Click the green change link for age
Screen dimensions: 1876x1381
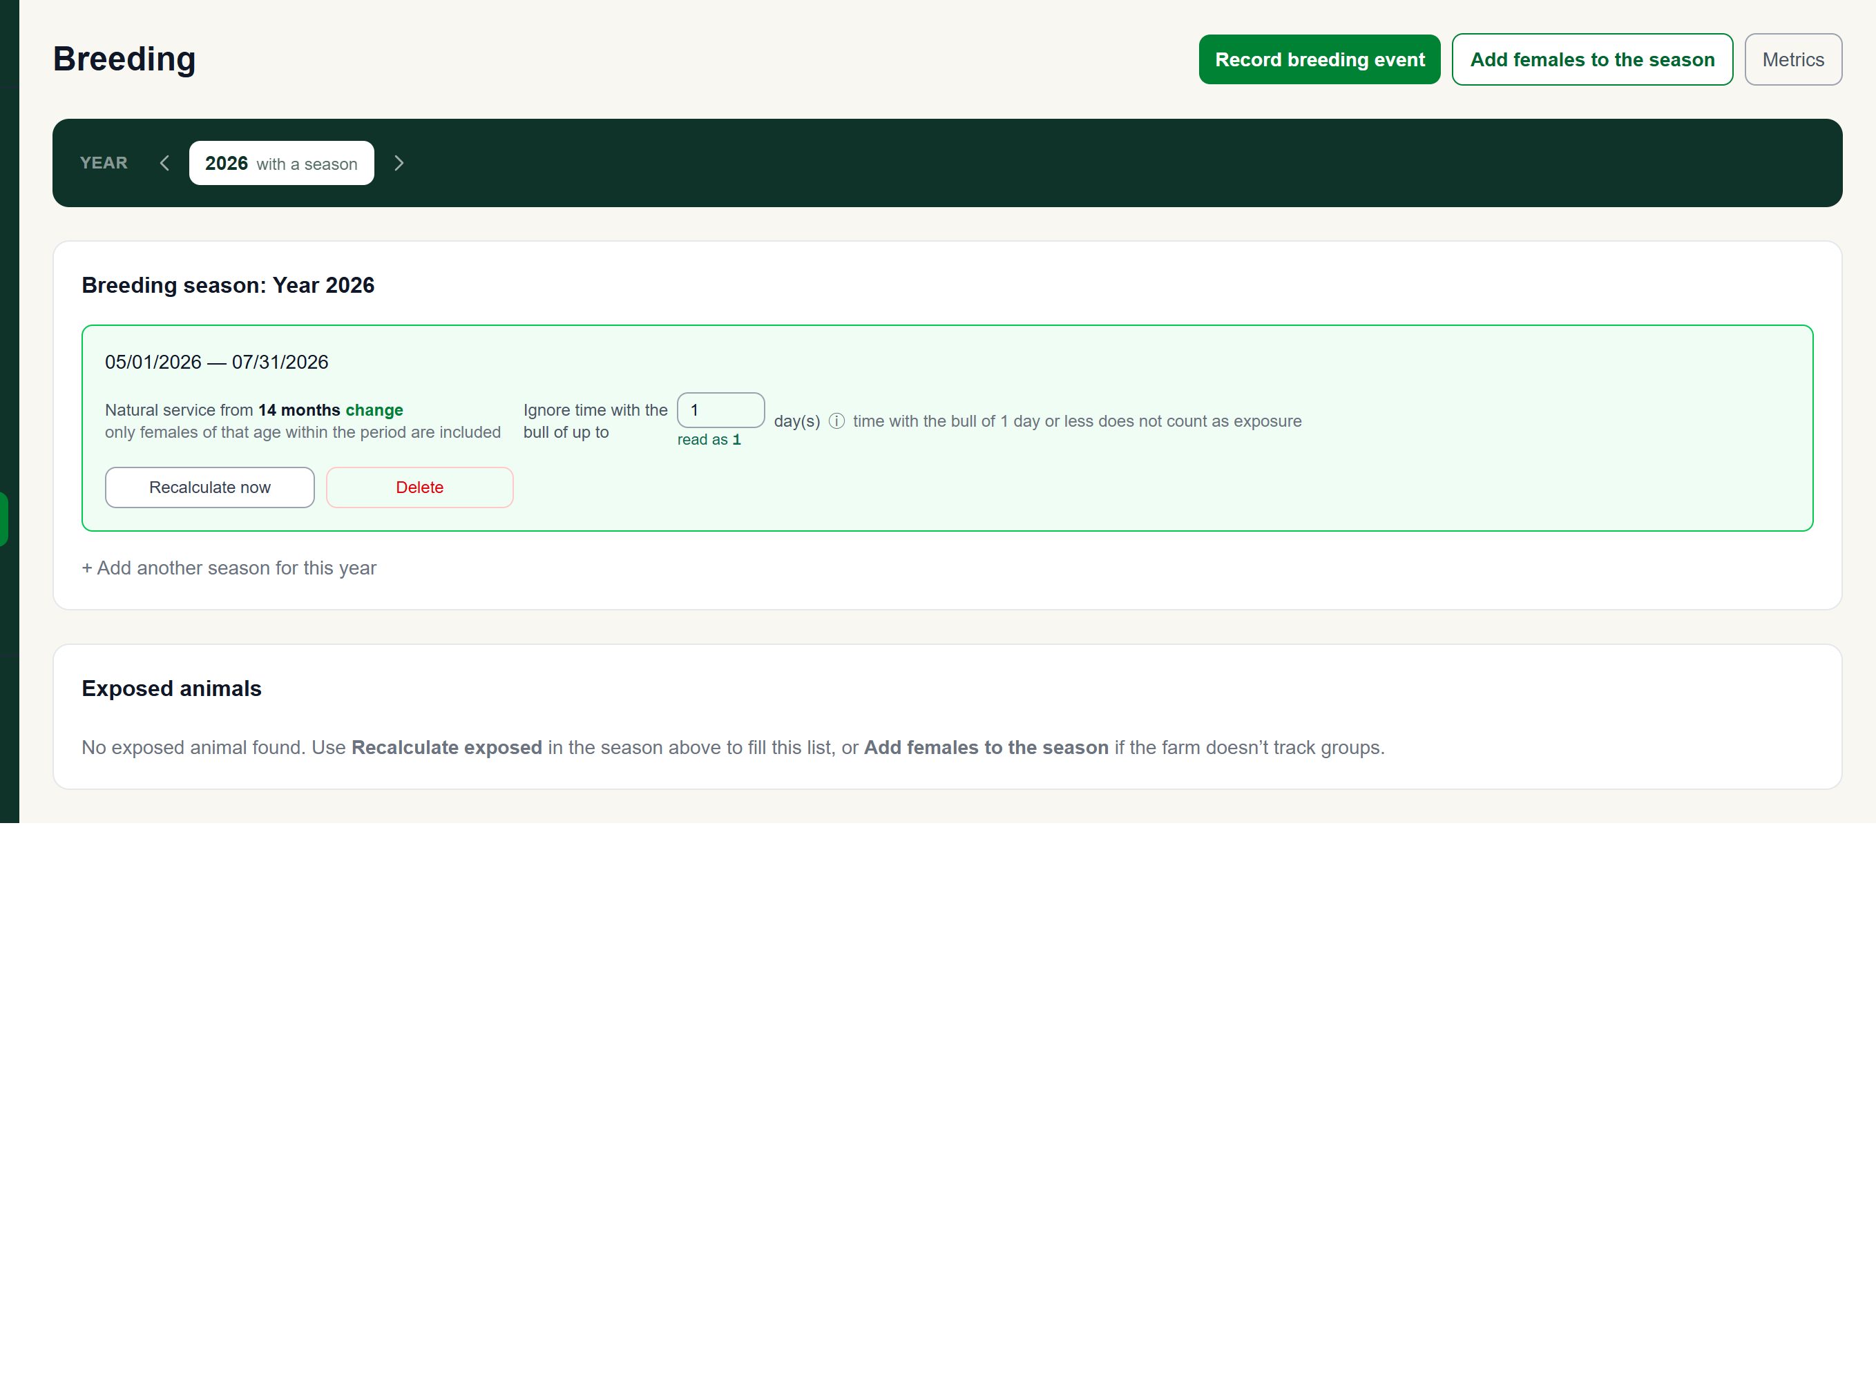pyautogui.click(x=374, y=410)
